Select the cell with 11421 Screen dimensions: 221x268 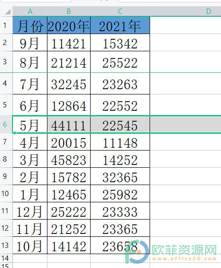69,43
